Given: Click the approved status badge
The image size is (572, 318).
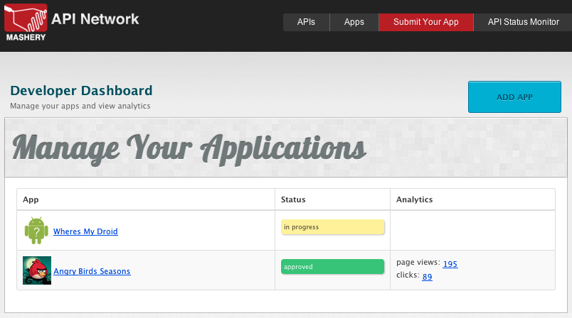Looking at the screenshot, I should (332, 267).
